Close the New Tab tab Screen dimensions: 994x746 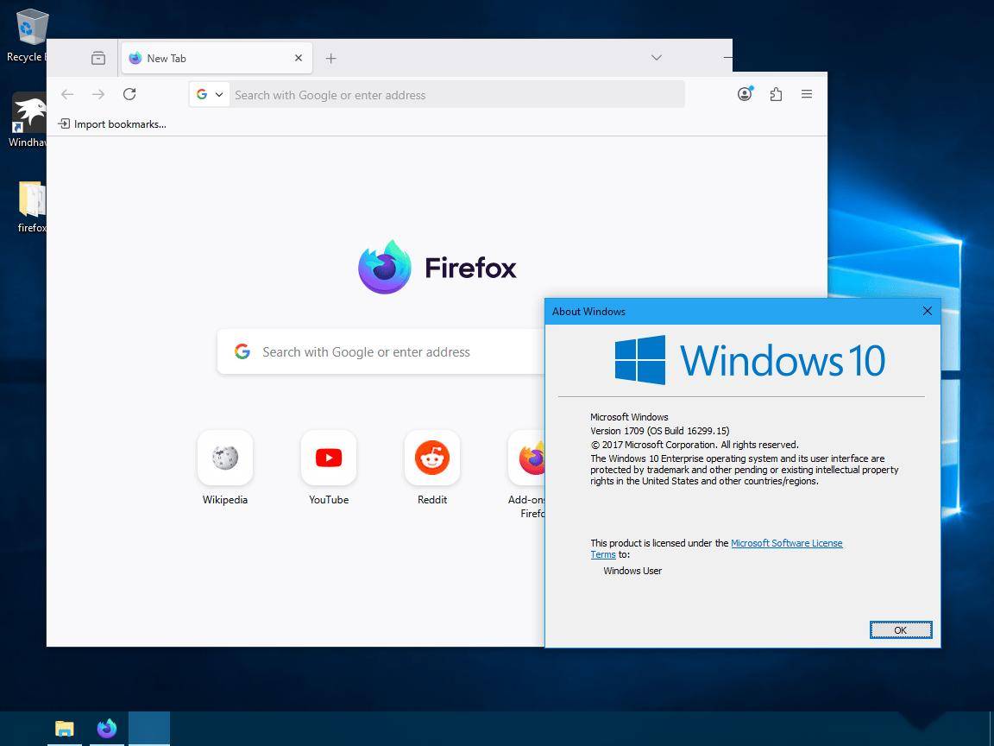pos(299,58)
